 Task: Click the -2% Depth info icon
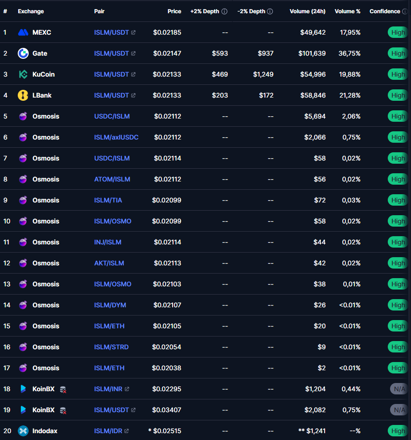coord(270,11)
